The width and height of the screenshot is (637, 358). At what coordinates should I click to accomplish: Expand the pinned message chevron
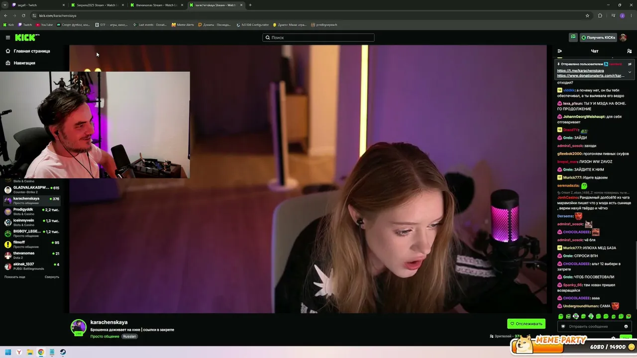pos(630,72)
